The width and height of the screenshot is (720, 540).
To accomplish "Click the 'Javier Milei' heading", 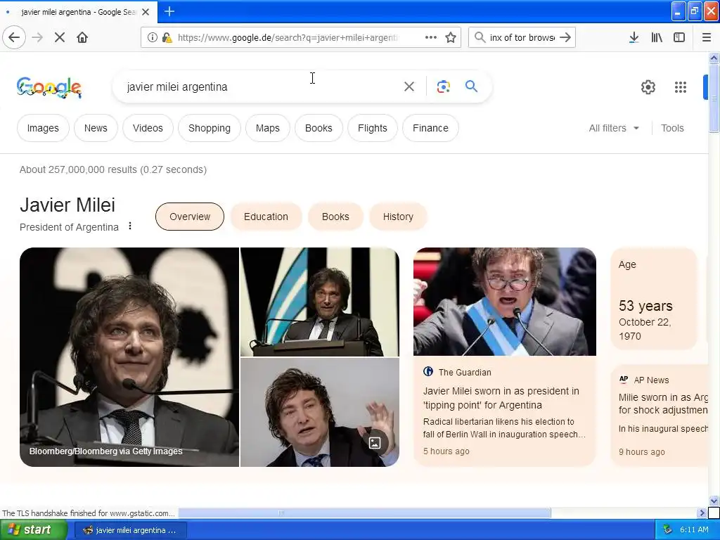I will click(67, 205).
